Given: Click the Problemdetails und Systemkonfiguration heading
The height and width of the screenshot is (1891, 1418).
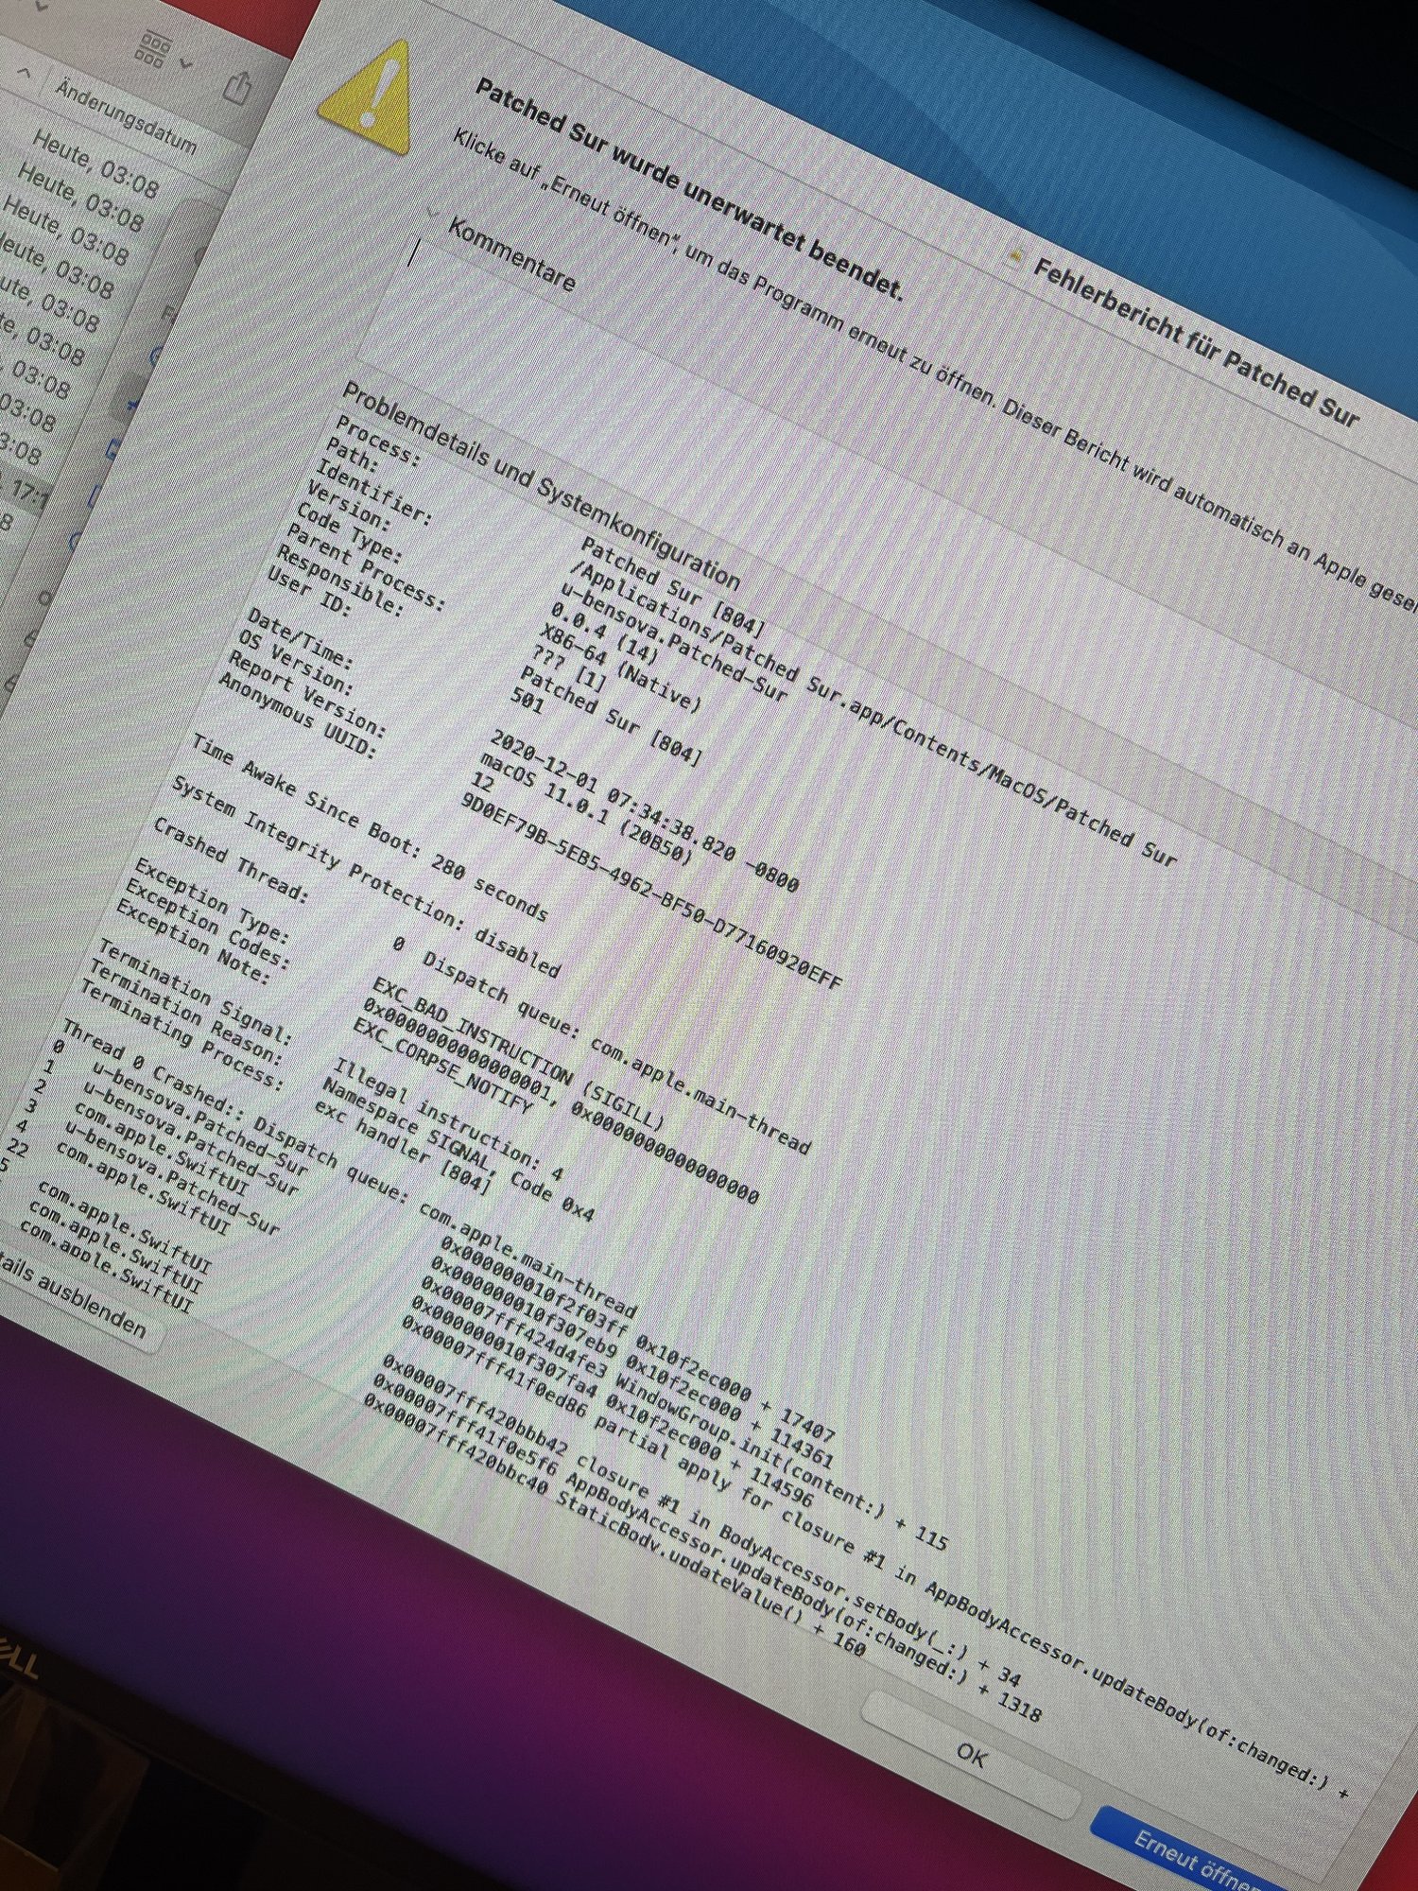Looking at the screenshot, I should click(541, 485).
